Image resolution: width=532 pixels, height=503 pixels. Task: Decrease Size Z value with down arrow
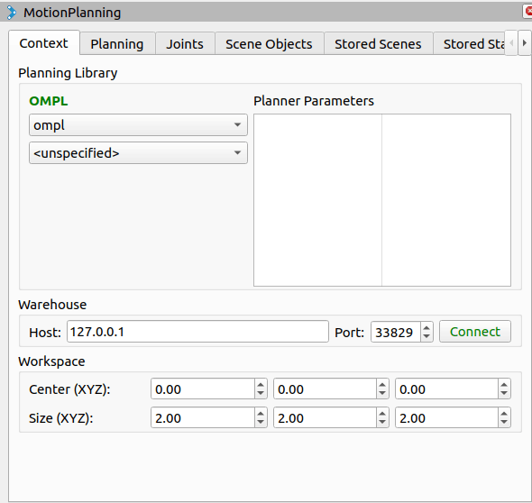[504, 422]
